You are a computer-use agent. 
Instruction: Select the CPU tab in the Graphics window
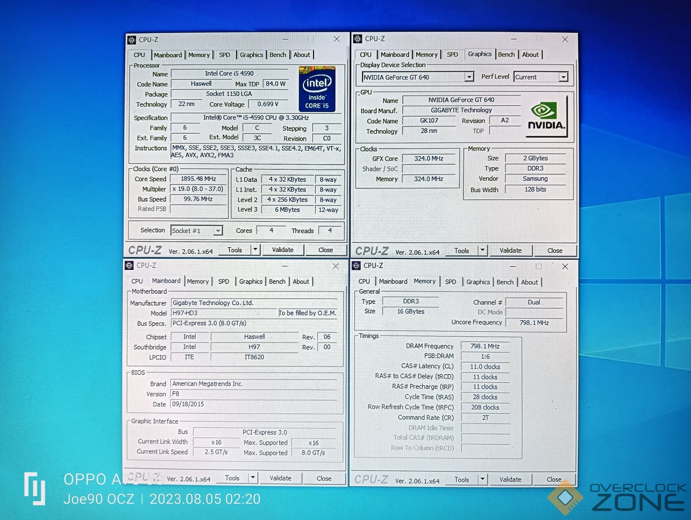pos(365,55)
